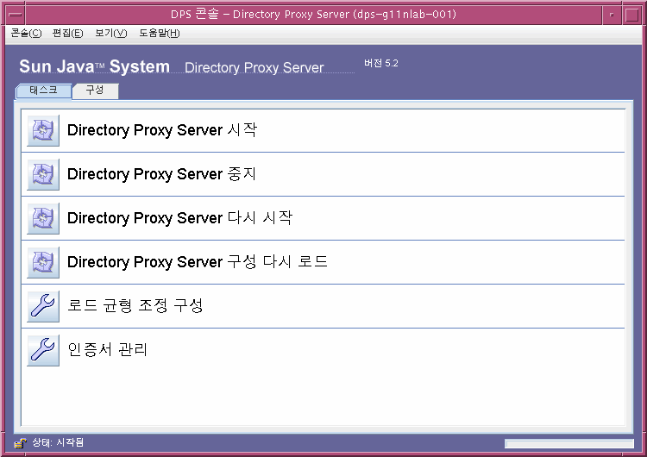Screen dimensions: 647x457
Task: Click the 버전 5.2 label
Action: 380,63
